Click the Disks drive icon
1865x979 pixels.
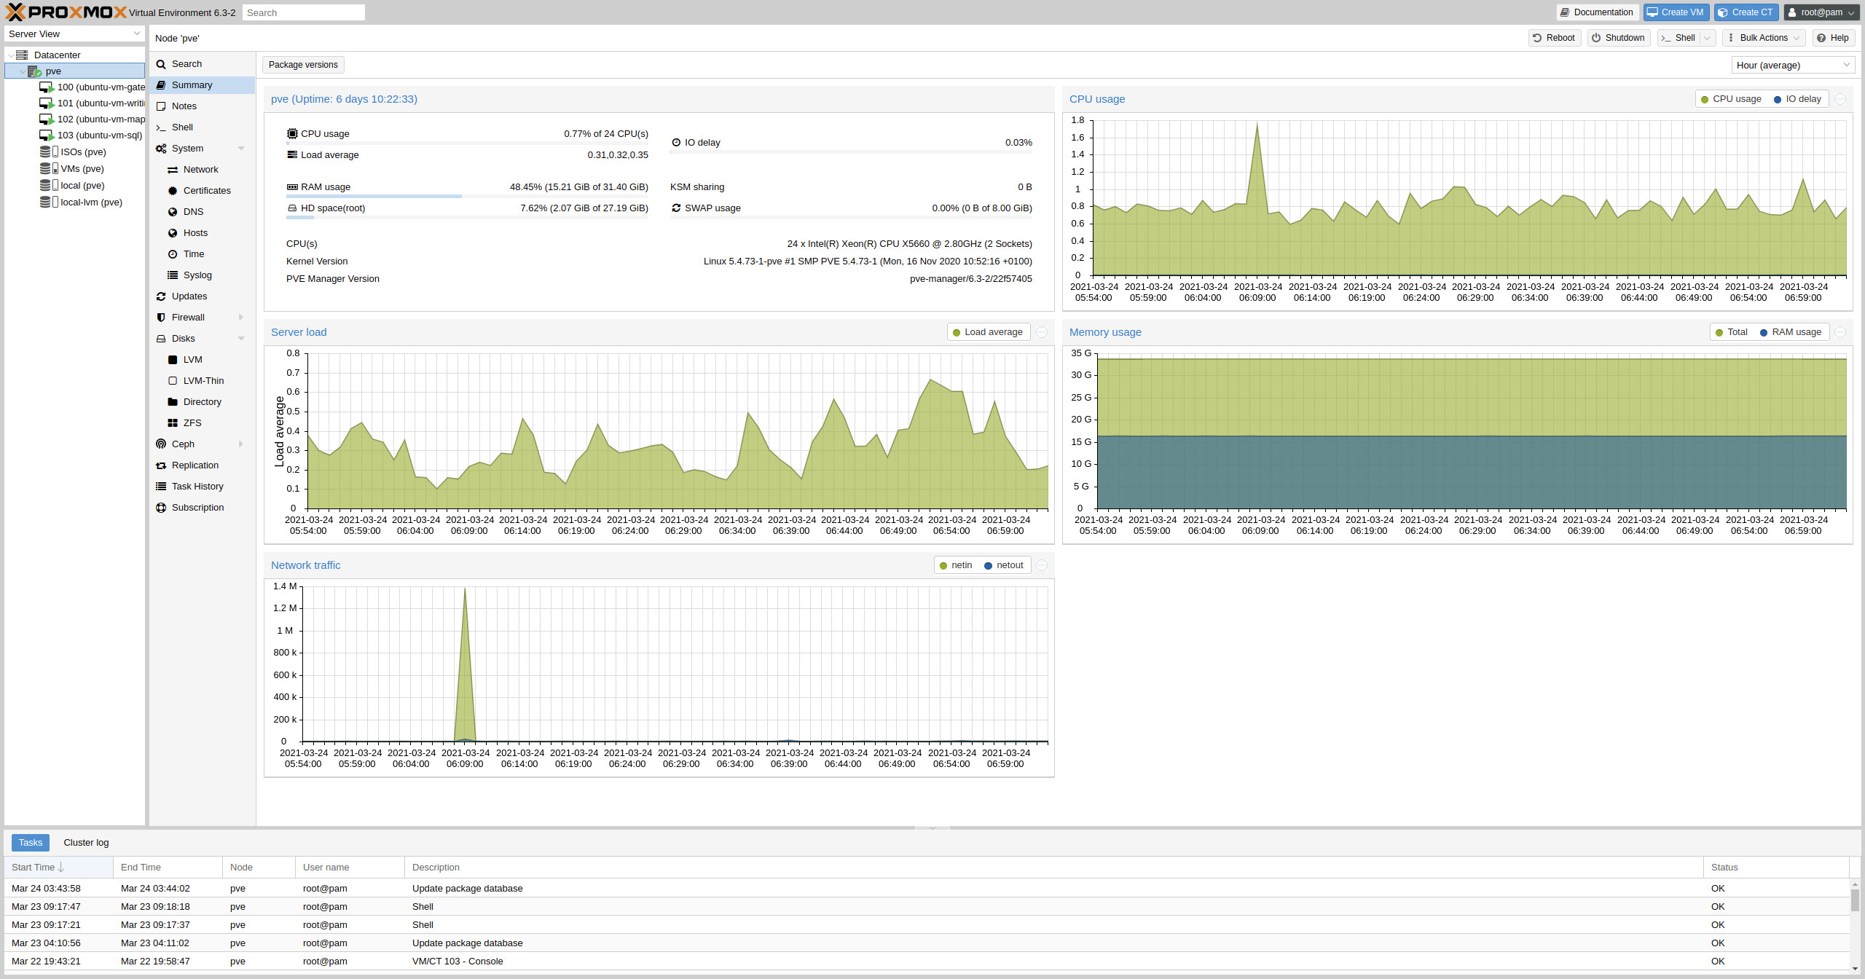161,339
